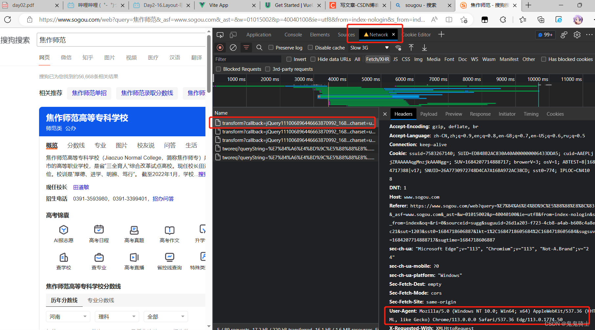
Task: Open the 高考真题 shortcut
Action: coord(134,233)
